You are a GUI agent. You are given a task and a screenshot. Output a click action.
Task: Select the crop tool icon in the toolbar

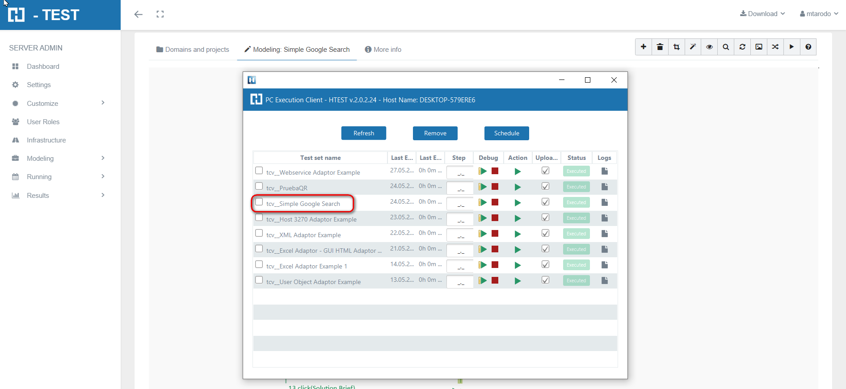click(x=676, y=47)
